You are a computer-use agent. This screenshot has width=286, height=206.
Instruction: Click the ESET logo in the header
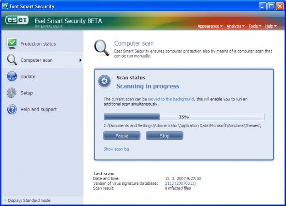(17, 21)
